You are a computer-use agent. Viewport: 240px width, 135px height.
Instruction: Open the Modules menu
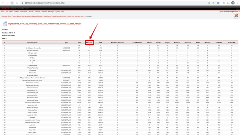(x=31, y=12)
